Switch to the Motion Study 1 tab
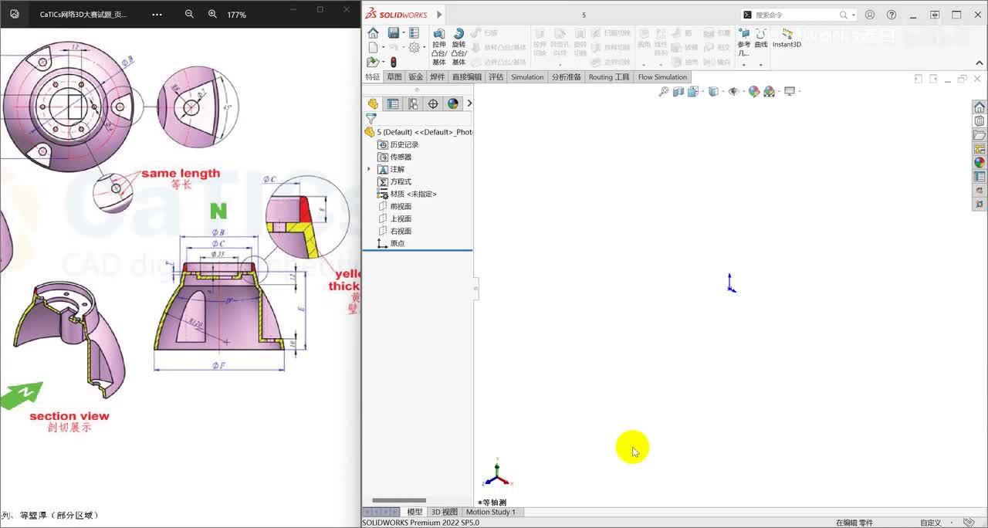Screen dimensions: 988x528 (x=490, y=512)
